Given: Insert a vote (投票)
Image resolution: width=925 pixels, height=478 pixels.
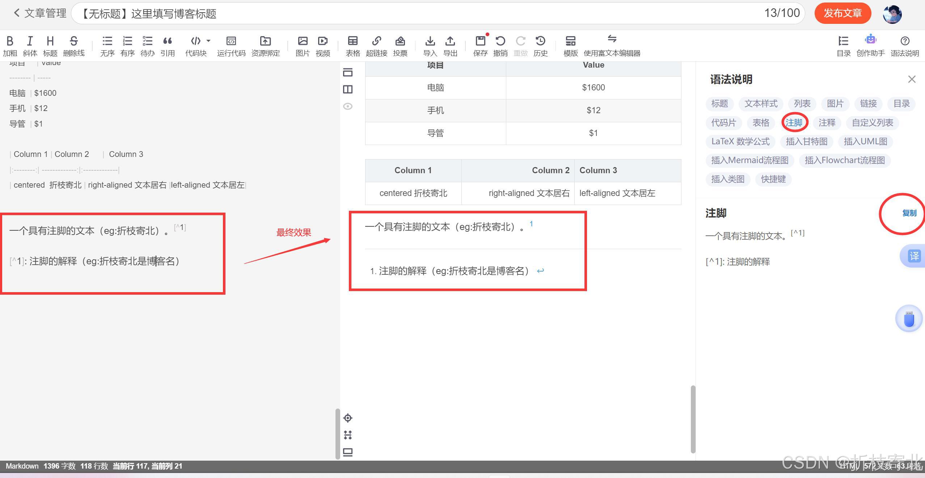Looking at the screenshot, I should [400, 46].
